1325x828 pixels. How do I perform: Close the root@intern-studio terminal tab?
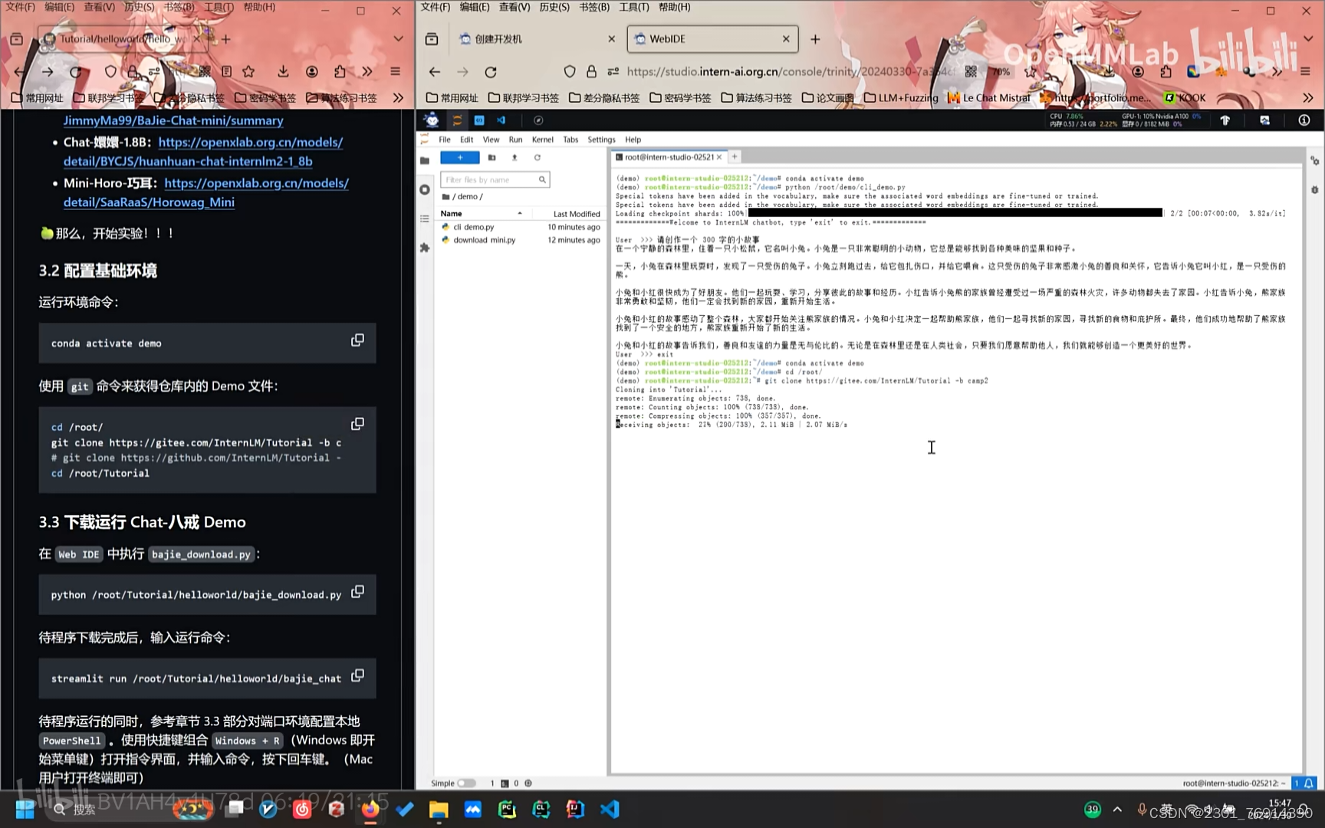pyautogui.click(x=719, y=156)
